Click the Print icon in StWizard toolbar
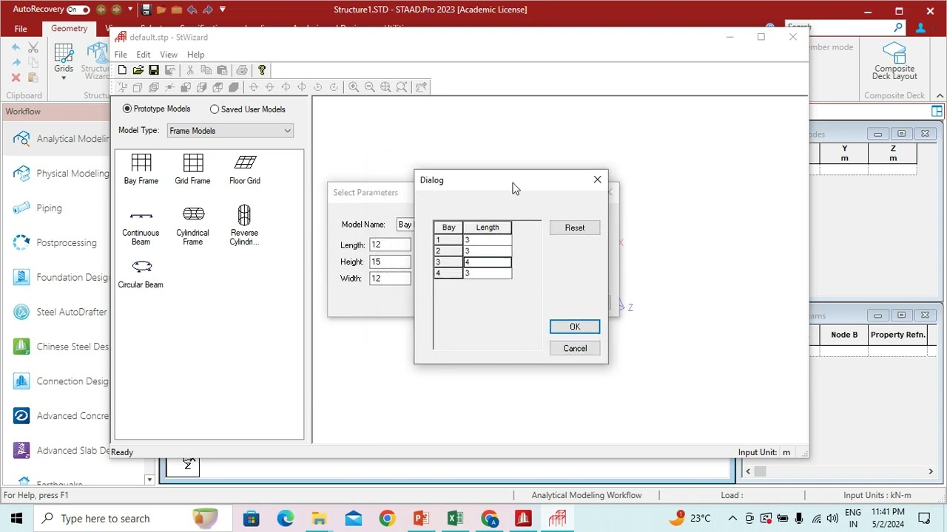The width and height of the screenshot is (947, 532). tap(242, 70)
